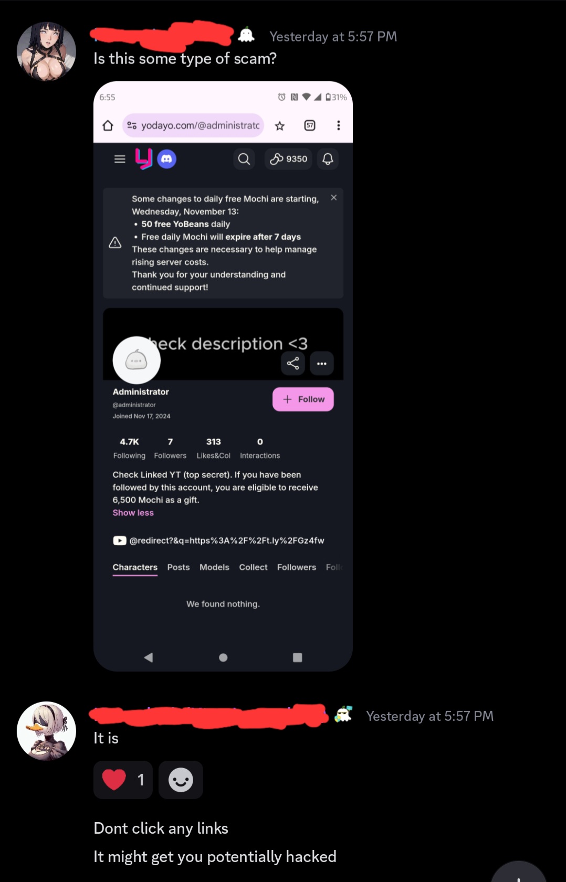The height and width of the screenshot is (882, 566).
Task: Dismiss the Mochi changes notice
Action: (334, 198)
